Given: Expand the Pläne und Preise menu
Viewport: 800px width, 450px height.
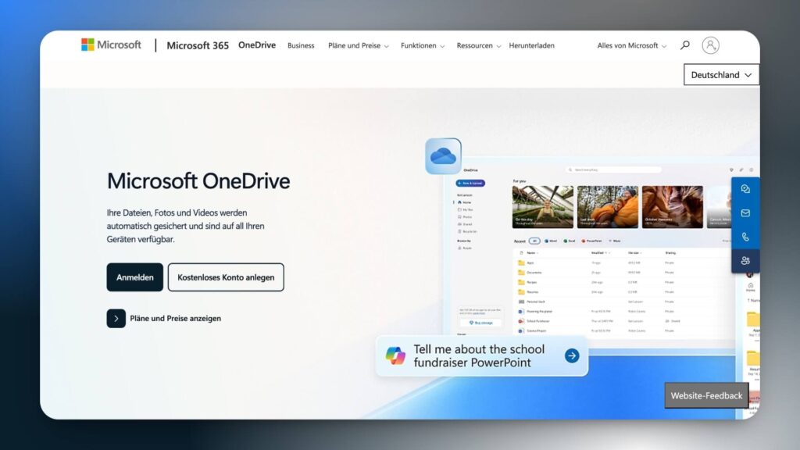Looking at the screenshot, I should coord(358,45).
